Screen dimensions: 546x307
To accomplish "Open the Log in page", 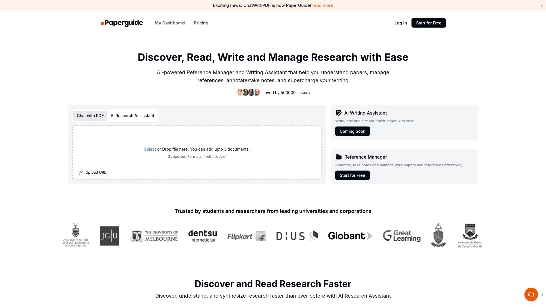I will [x=400, y=23].
